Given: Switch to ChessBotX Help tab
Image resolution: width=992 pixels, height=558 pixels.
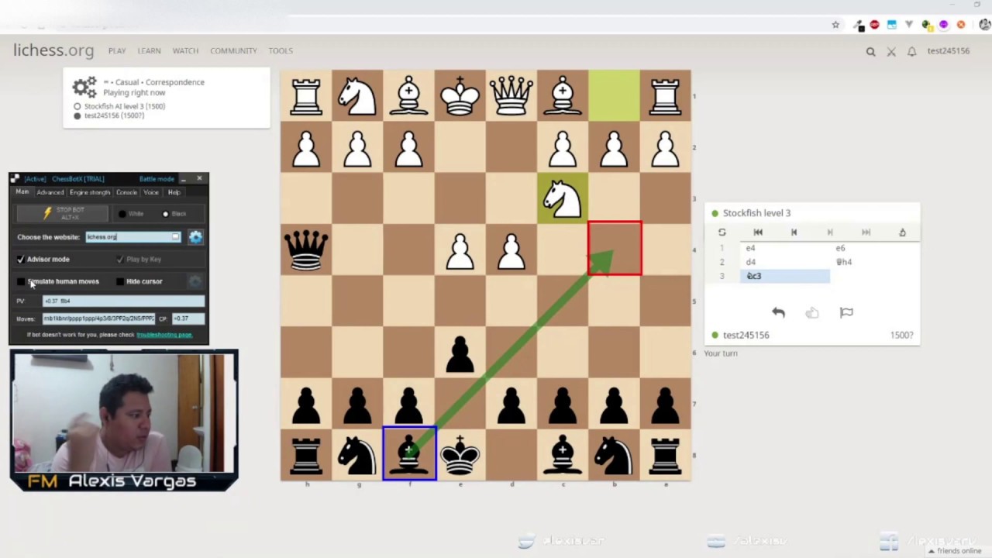Looking at the screenshot, I should pyautogui.click(x=174, y=192).
